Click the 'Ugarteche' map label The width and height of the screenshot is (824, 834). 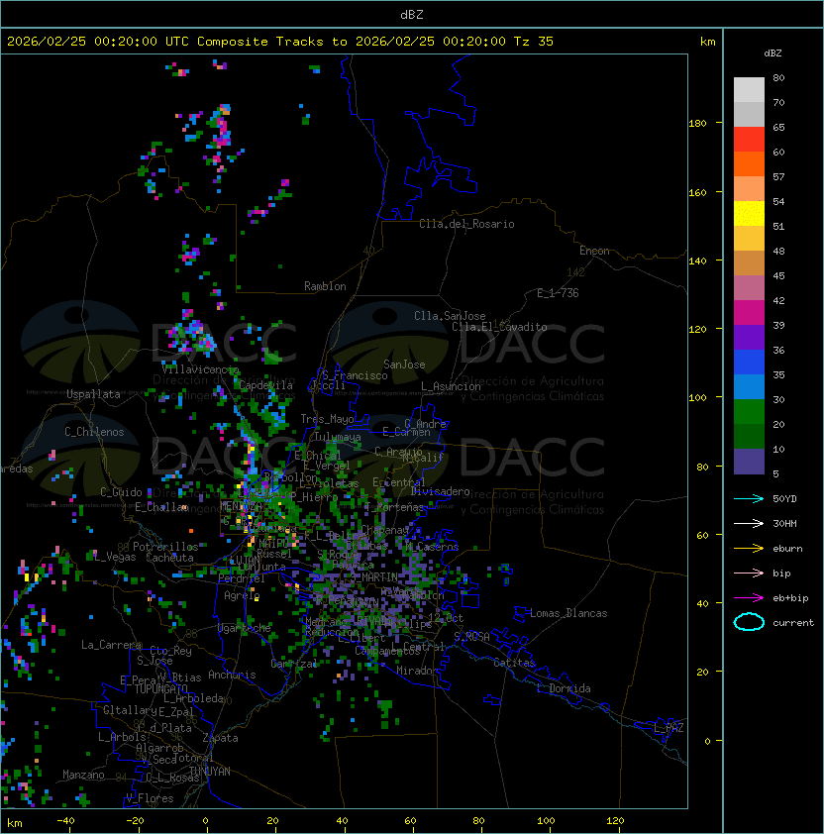[245, 628]
